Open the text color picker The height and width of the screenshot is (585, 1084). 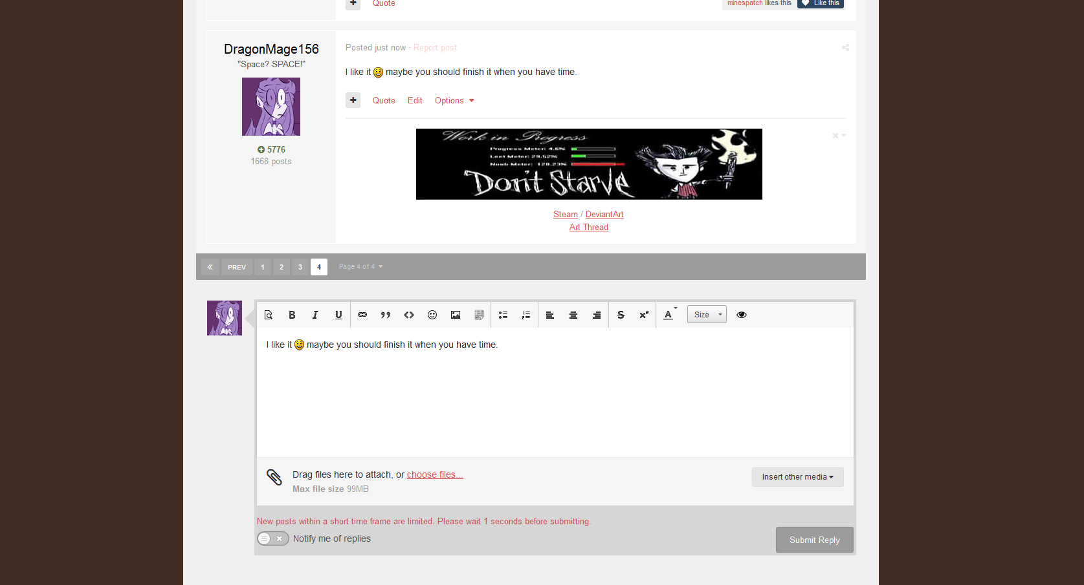[x=669, y=315]
